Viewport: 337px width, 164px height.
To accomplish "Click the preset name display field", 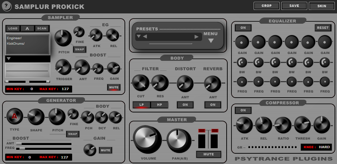I will 169,36.
